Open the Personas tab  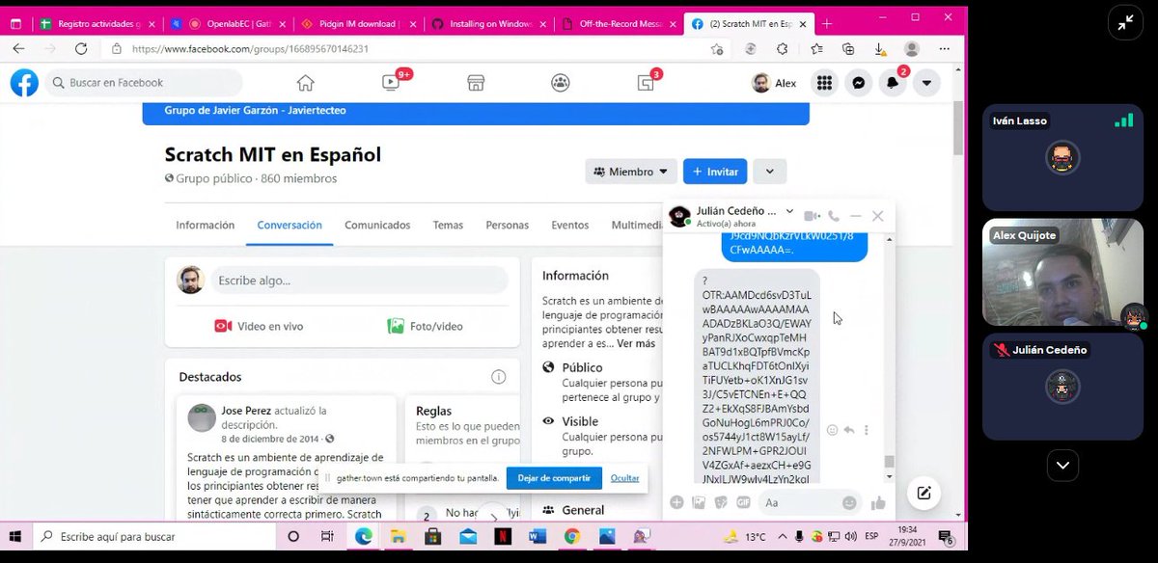point(507,225)
